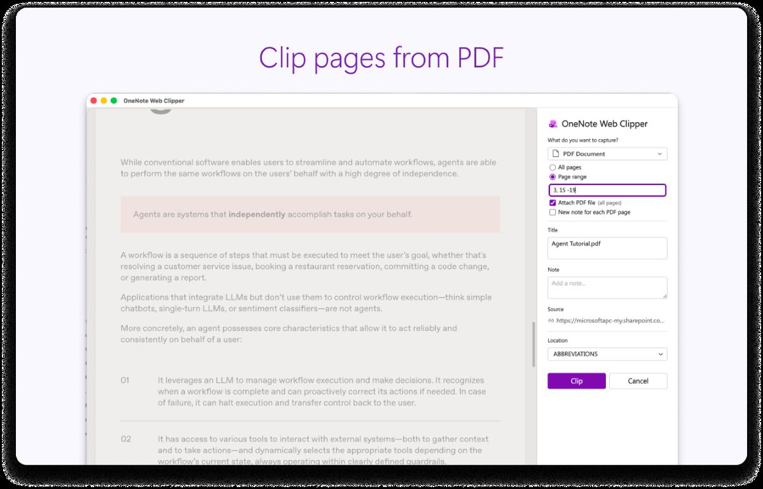The image size is (763, 489).
Task: Click the Agent Tutorial.pdf title field
Action: pos(607,248)
